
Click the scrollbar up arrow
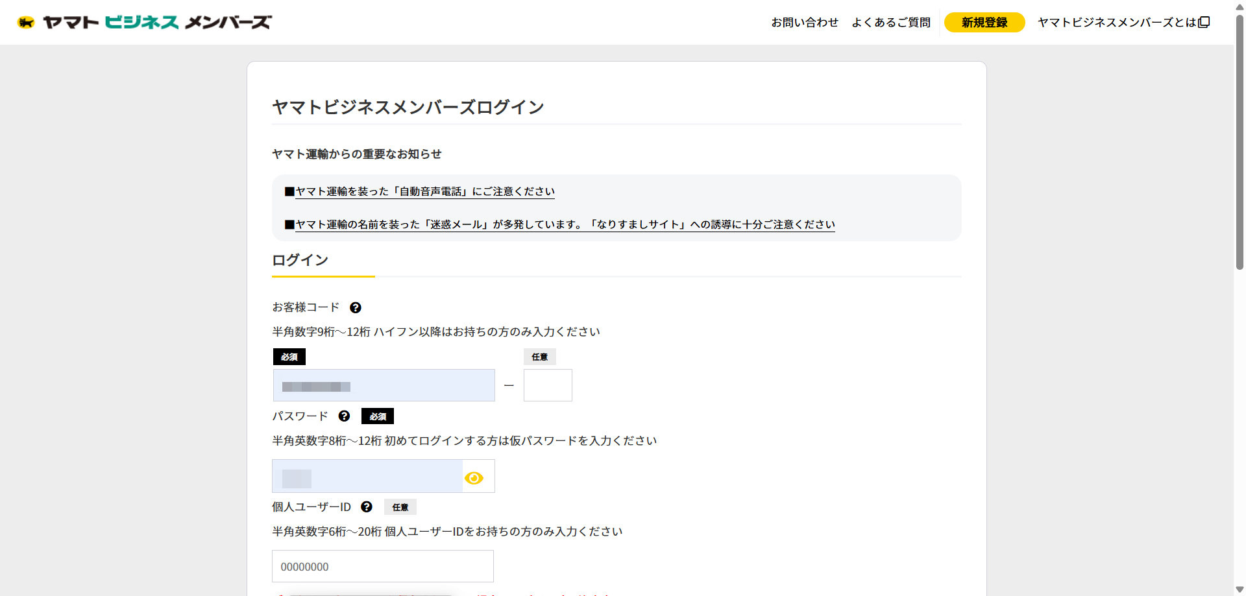pyautogui.click(x=1240, y=6)
